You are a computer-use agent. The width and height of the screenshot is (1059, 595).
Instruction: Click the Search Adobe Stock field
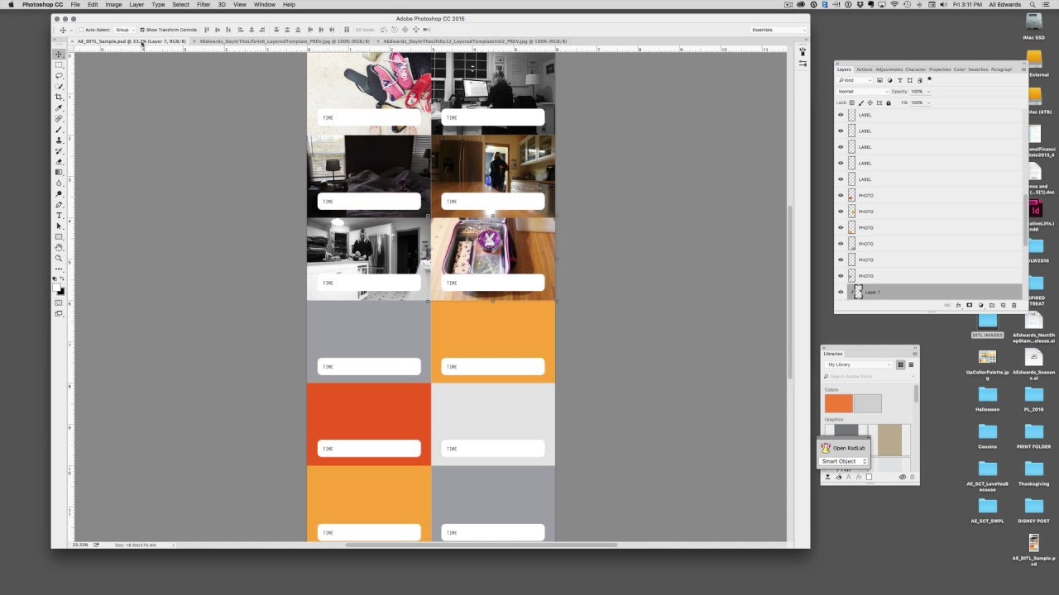coord(869,376)
